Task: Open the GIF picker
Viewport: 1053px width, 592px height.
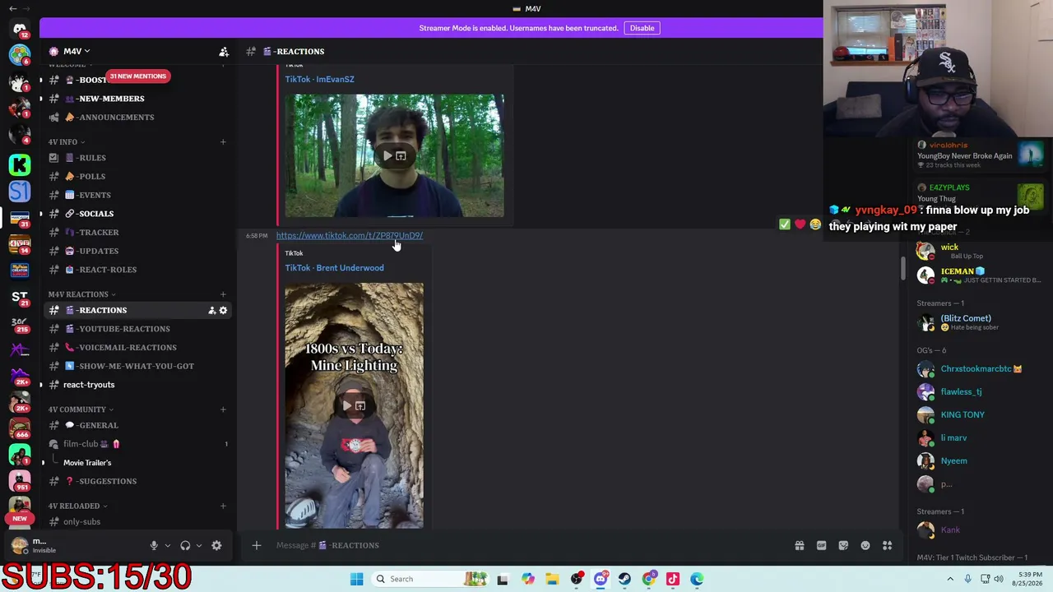Action: point(821,545)
